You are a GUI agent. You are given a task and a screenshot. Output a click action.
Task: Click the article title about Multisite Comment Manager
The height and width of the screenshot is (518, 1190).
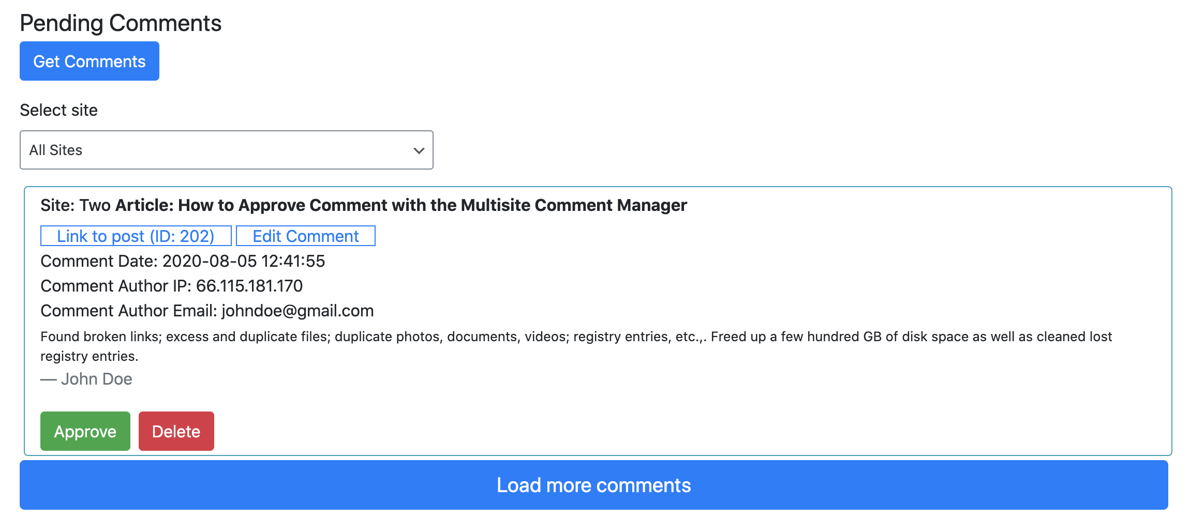tap(401, 205)
